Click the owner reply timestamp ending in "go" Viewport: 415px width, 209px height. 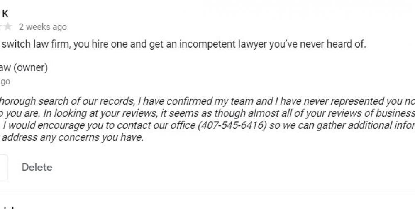tap(5, 82)
